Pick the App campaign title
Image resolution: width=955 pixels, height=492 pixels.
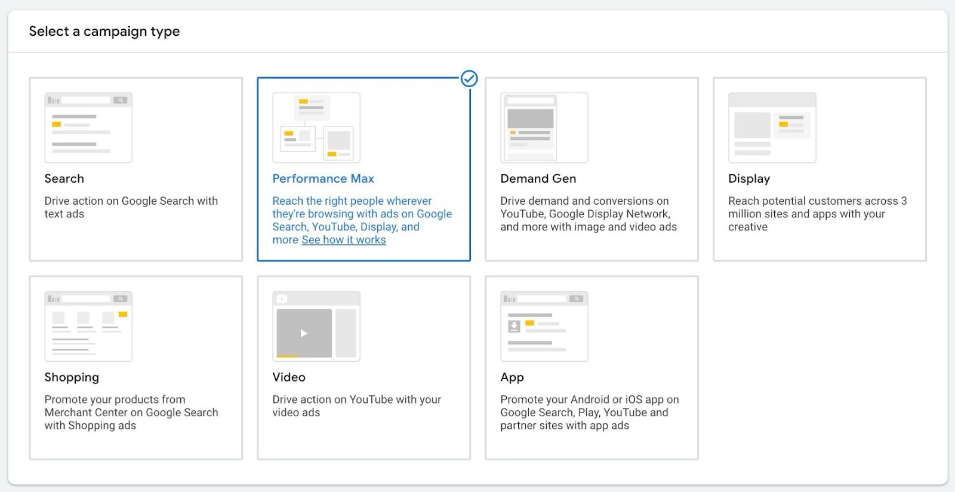[x=512, y=377]
